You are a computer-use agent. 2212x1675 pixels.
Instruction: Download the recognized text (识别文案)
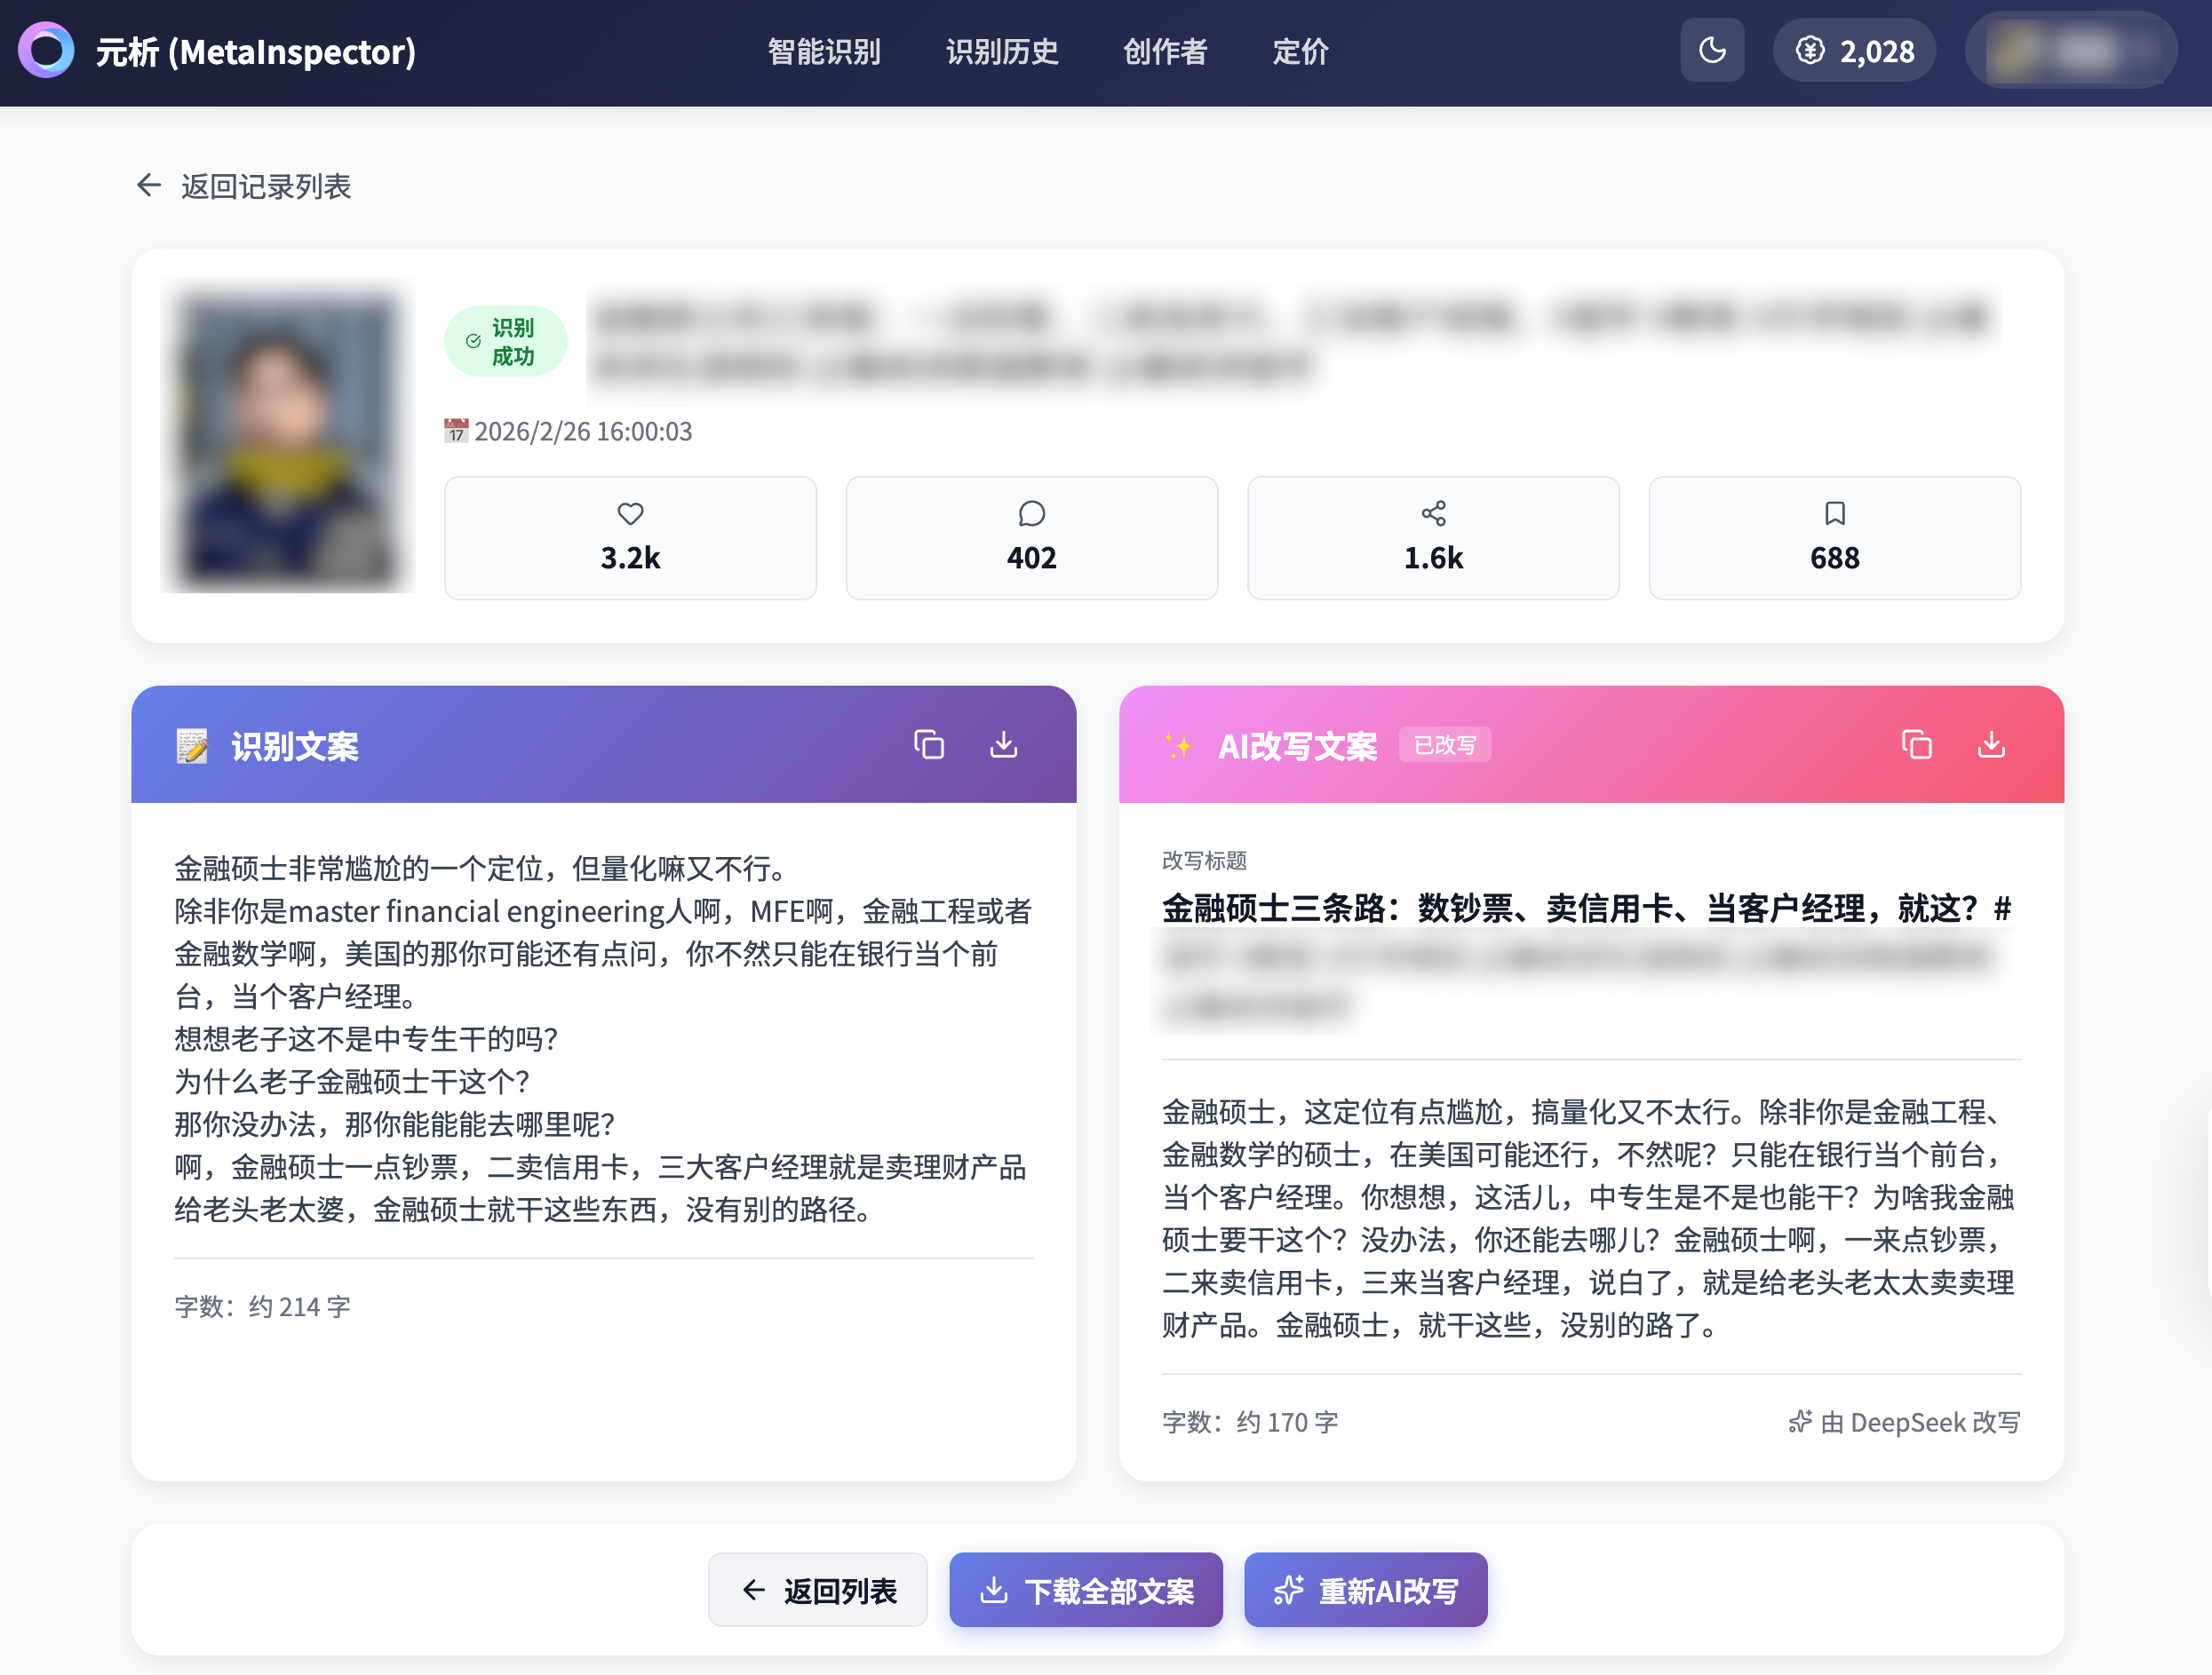pos(1003,745)
